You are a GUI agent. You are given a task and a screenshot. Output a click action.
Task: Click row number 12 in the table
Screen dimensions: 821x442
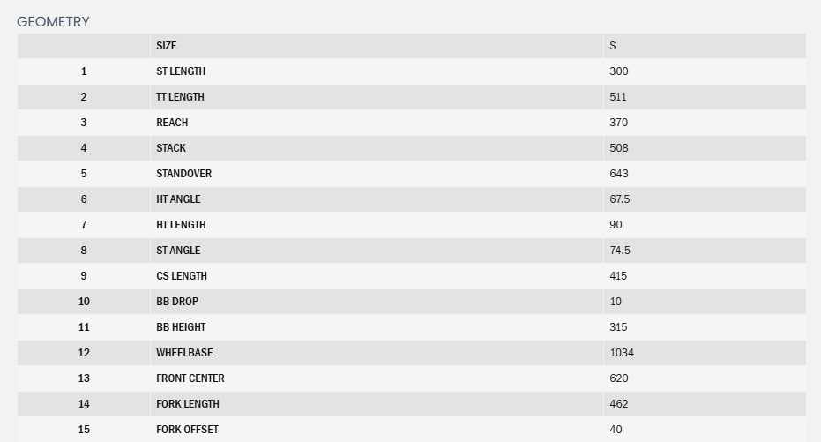84,353
